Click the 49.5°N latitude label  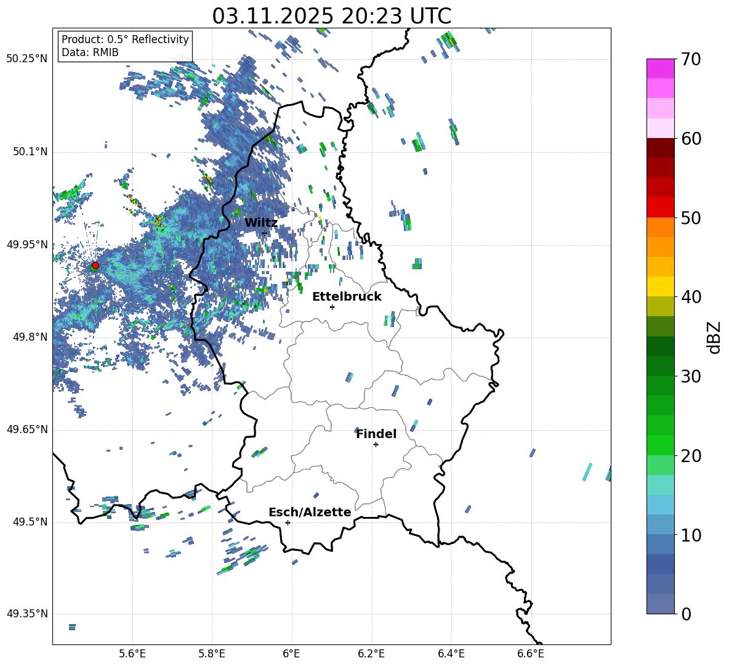point(30,522)
